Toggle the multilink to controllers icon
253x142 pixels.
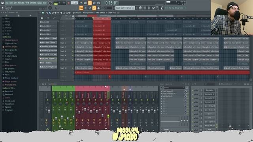98,8
